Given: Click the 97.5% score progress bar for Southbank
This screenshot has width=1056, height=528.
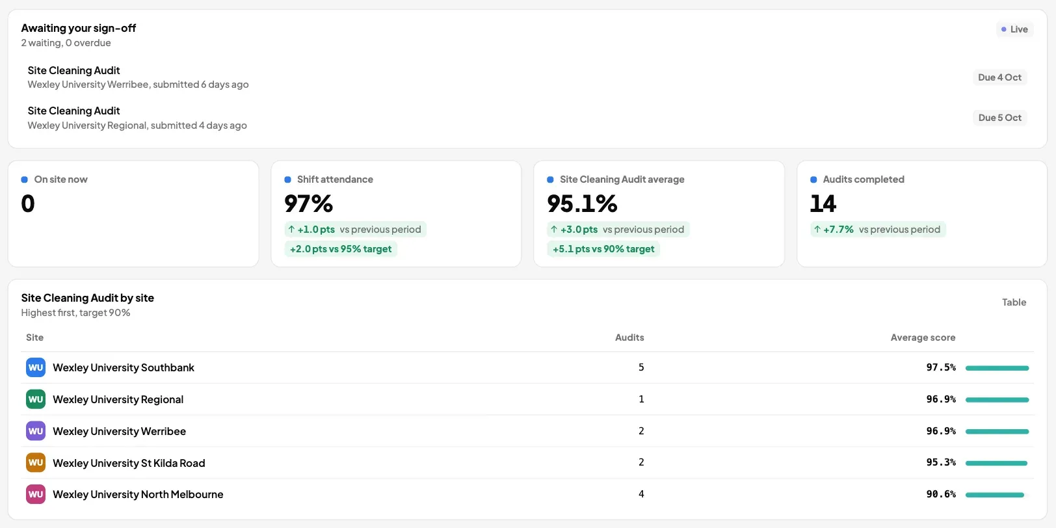Looking at the screenshot, I should click(x=997, y=368).
